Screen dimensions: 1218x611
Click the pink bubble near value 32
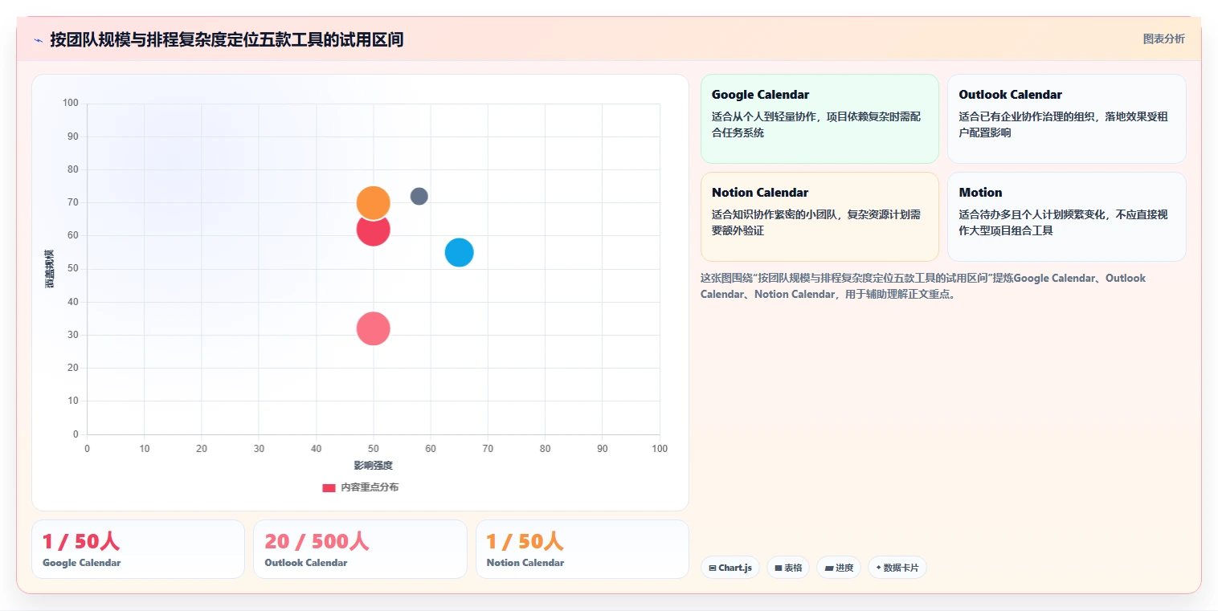[x=373, y=328]
